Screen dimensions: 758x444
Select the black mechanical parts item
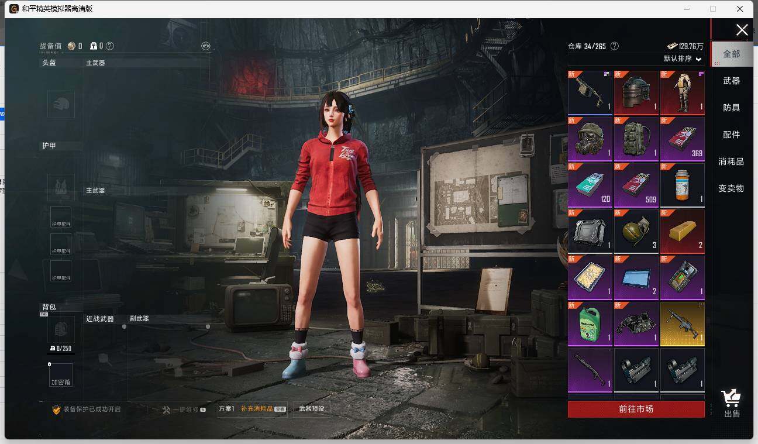pos(636,323)
